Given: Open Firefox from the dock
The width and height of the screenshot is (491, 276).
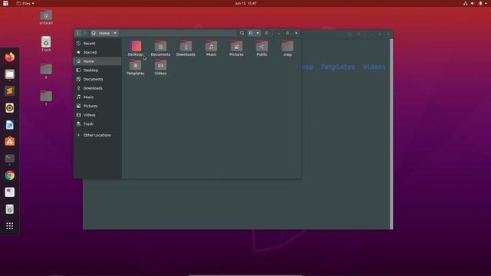Looking at the screenshot, I should point(10,57).
